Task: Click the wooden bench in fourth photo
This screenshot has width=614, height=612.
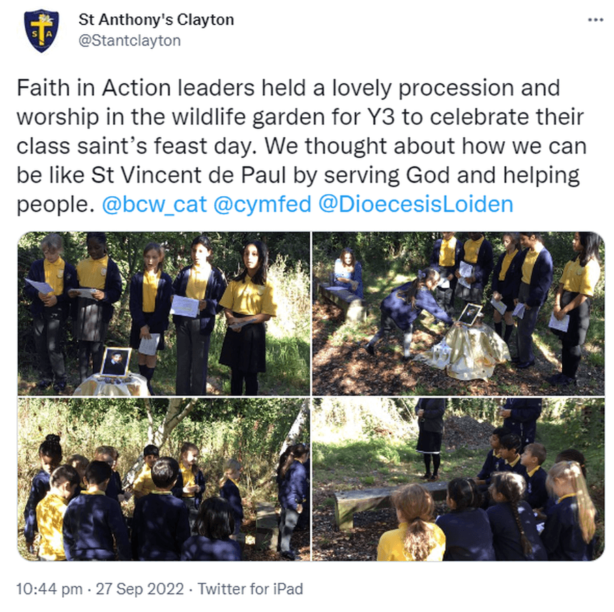Action: [388, 502]
